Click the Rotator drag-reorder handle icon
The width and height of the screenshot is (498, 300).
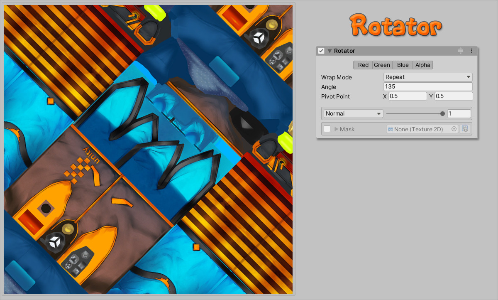[461, 51]
